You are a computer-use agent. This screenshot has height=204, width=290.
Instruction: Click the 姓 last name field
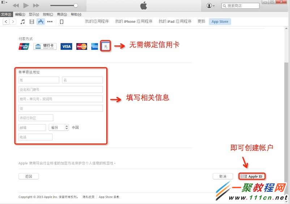click(39, 80)
